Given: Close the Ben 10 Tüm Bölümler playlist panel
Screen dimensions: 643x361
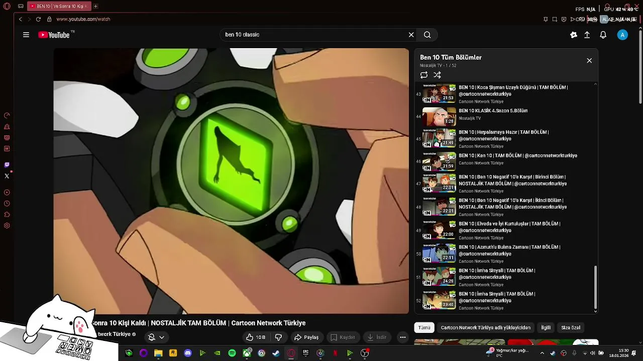Looking at the screenshot, I should (x=589, y=61).
